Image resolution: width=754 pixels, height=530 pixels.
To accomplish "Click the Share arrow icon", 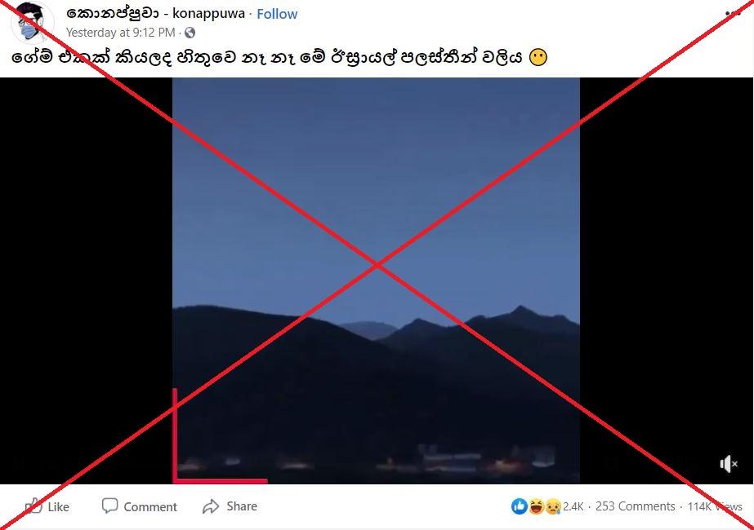I will 211,506.
